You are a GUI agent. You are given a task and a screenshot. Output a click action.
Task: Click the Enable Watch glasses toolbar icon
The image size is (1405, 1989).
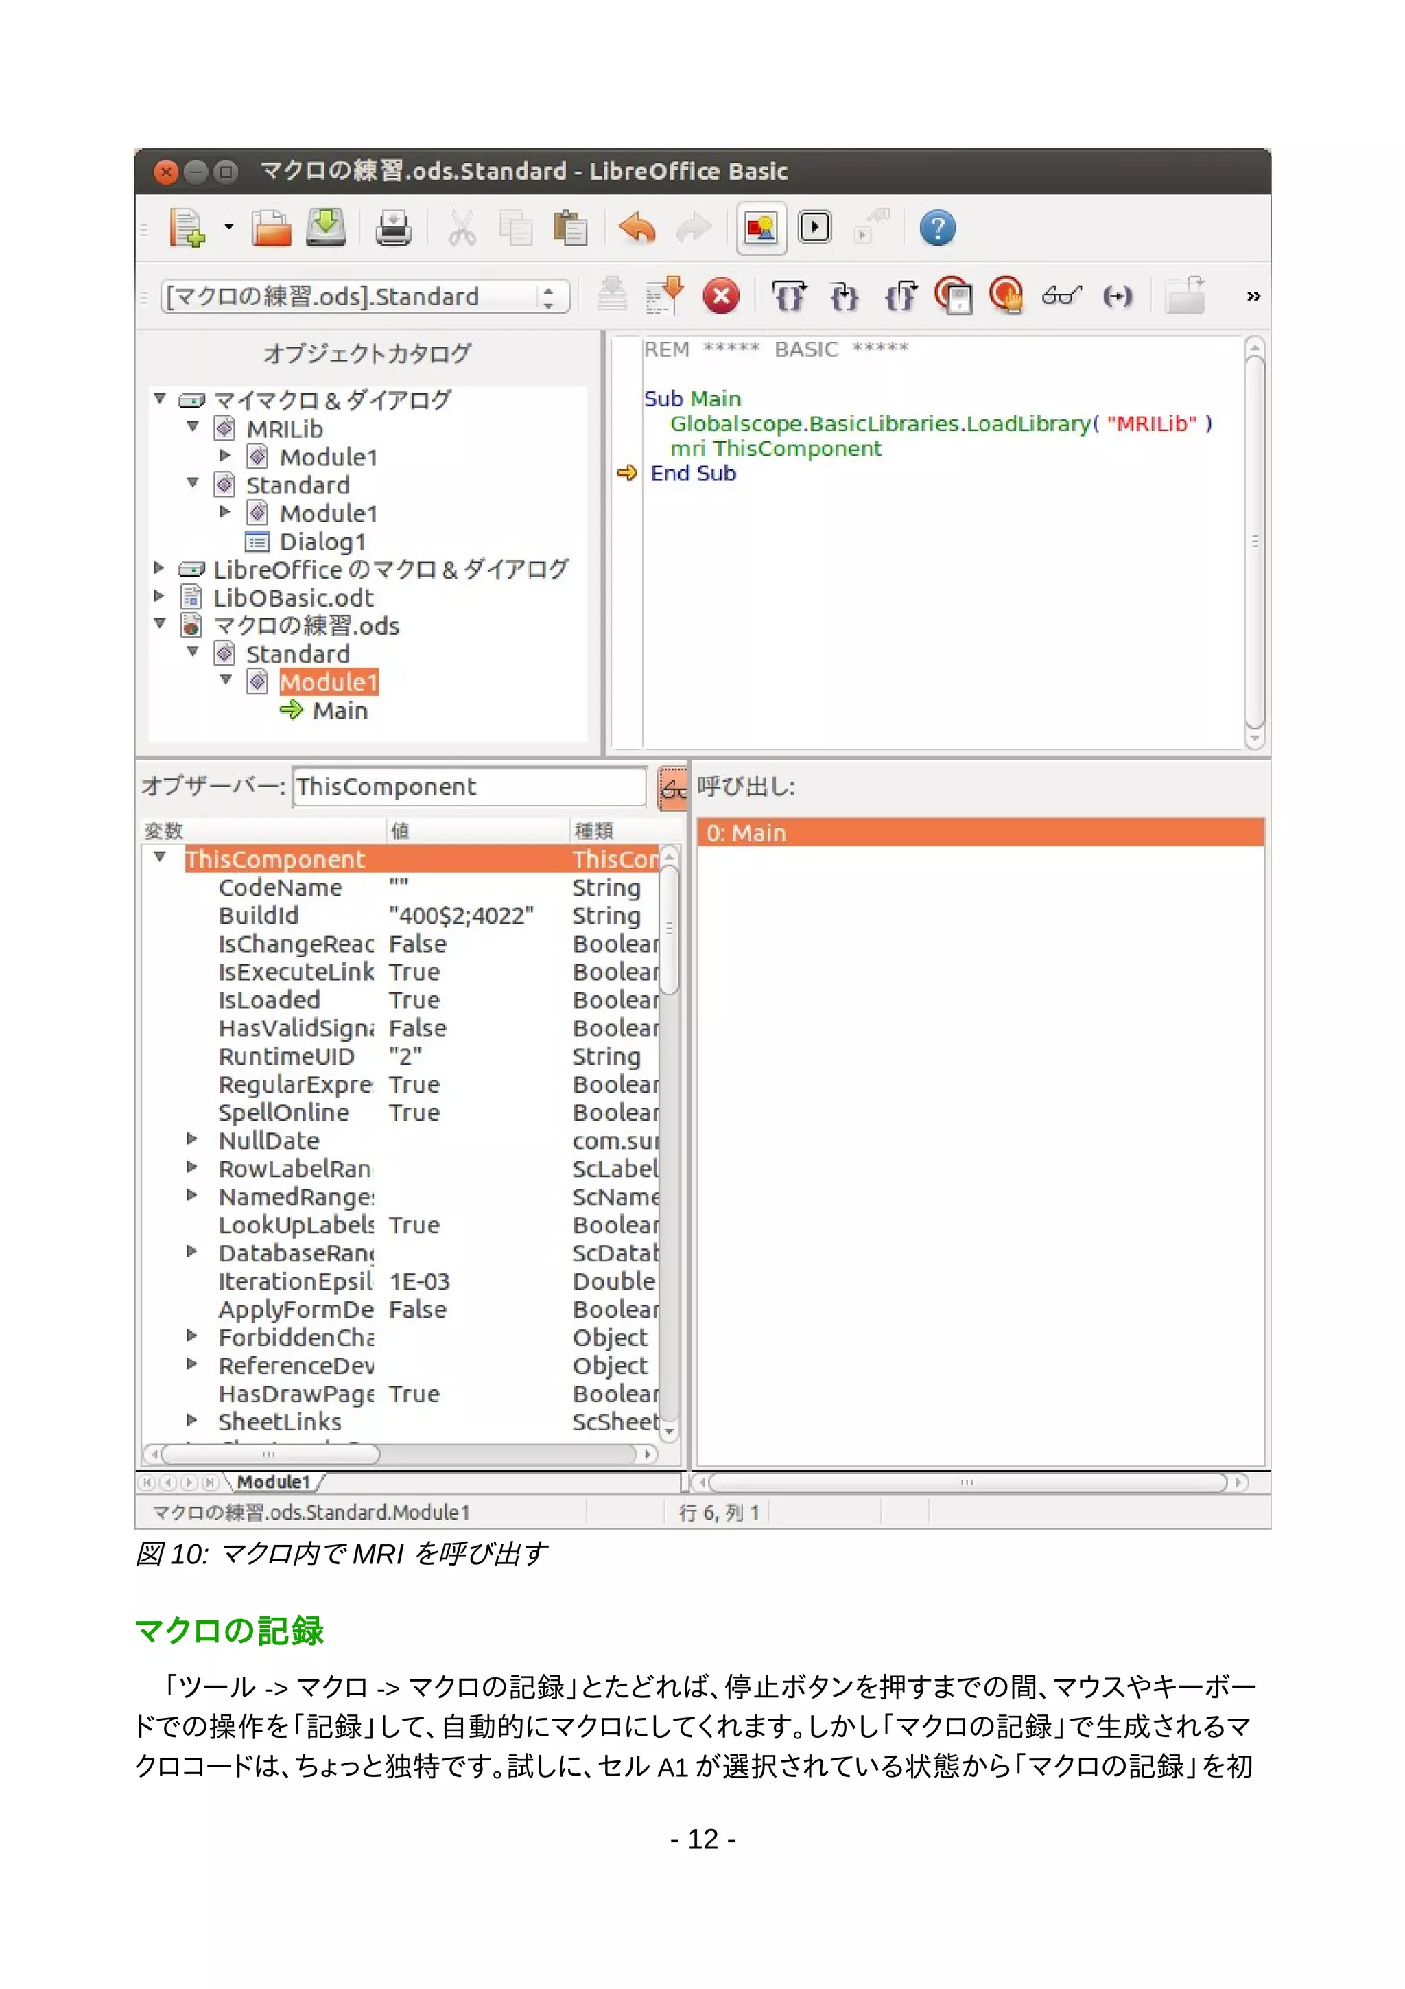pos(1062,296)
